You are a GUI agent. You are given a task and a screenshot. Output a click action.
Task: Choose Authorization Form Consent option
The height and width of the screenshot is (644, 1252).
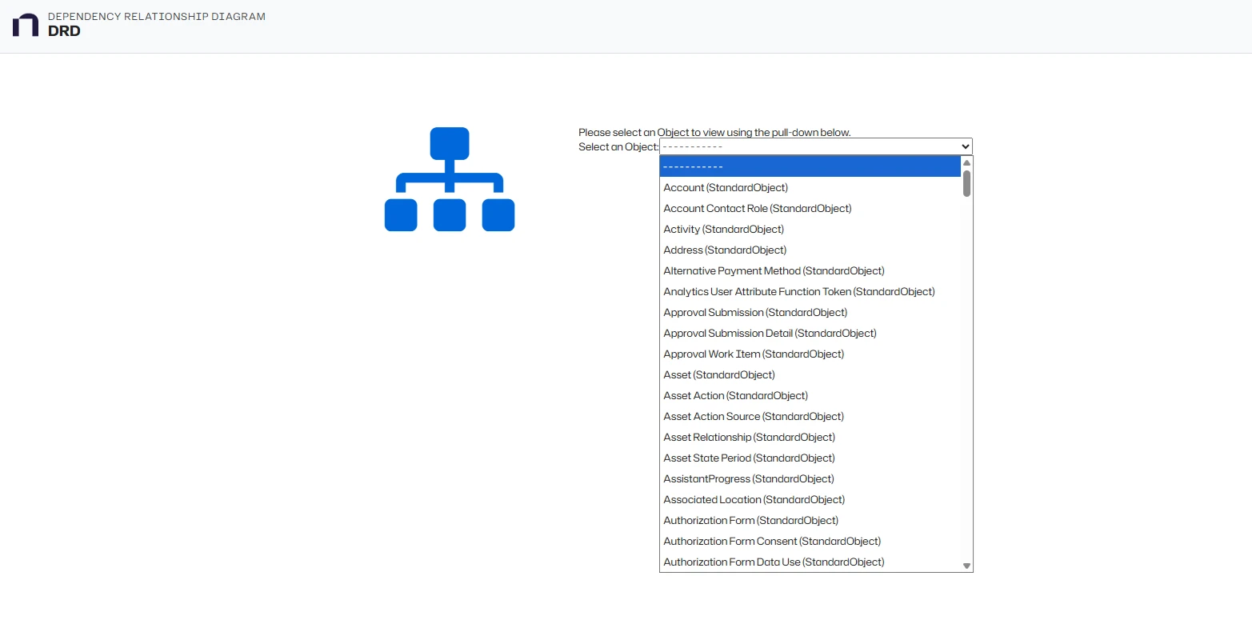[x=772, y=541]
